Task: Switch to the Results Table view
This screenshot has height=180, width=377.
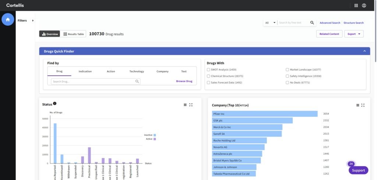Action: pos(74,34)
